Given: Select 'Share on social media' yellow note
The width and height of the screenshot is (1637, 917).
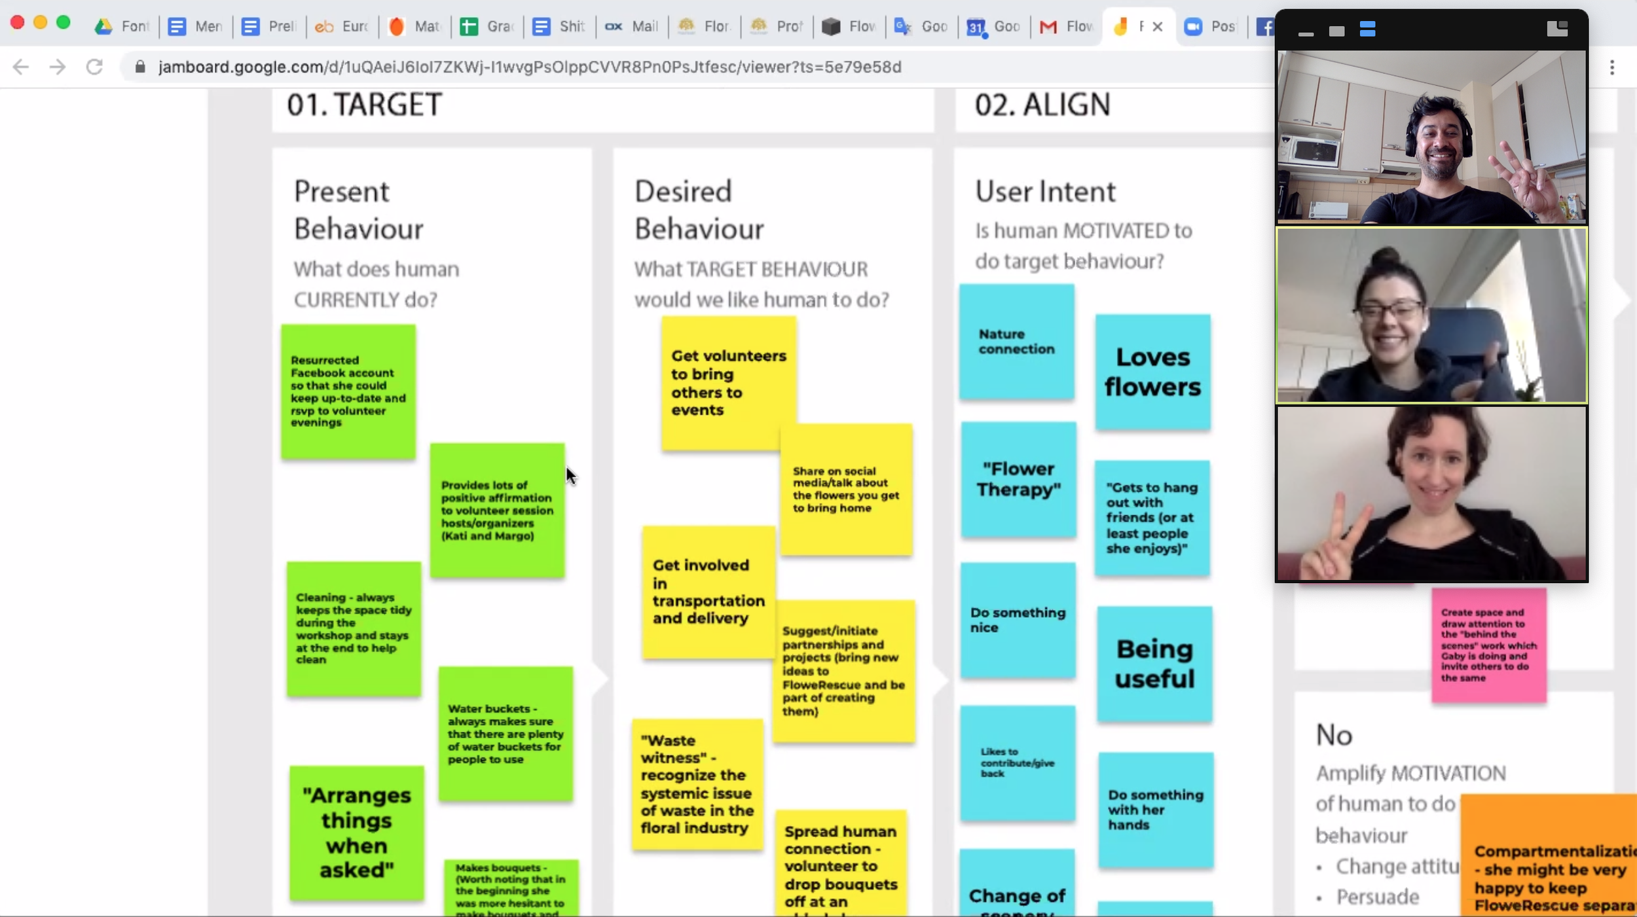Looking at the screenshot, I should pos(847,490).
